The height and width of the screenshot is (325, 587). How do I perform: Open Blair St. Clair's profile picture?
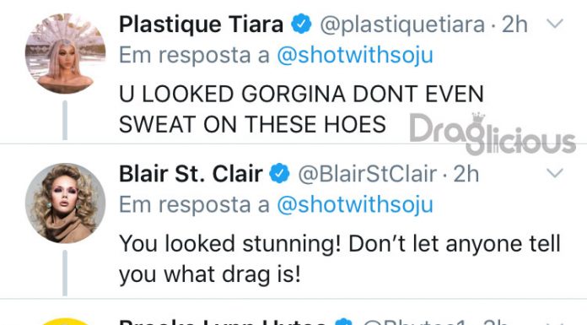pos(65,203)
